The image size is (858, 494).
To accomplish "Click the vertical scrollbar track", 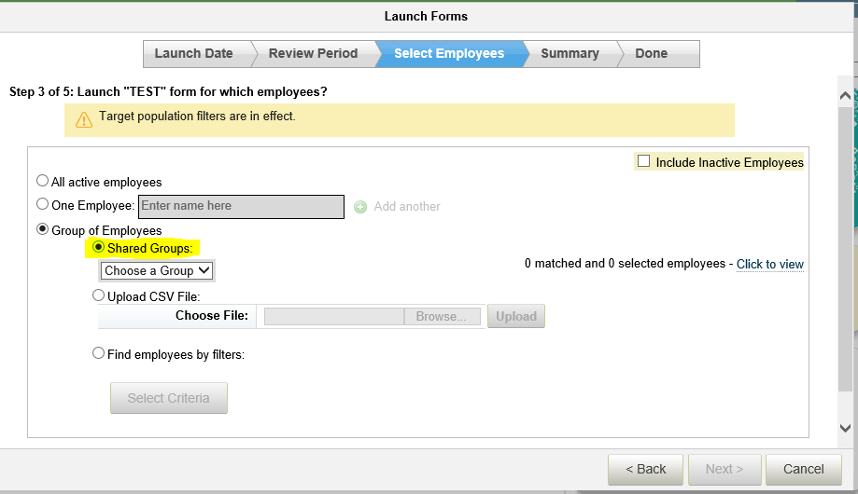I will coord(845,249).
